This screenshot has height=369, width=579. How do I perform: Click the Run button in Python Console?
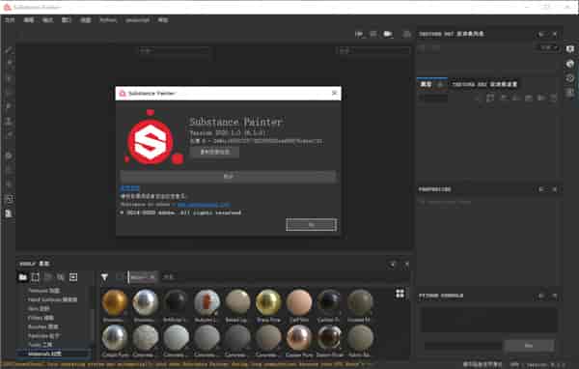529,346
